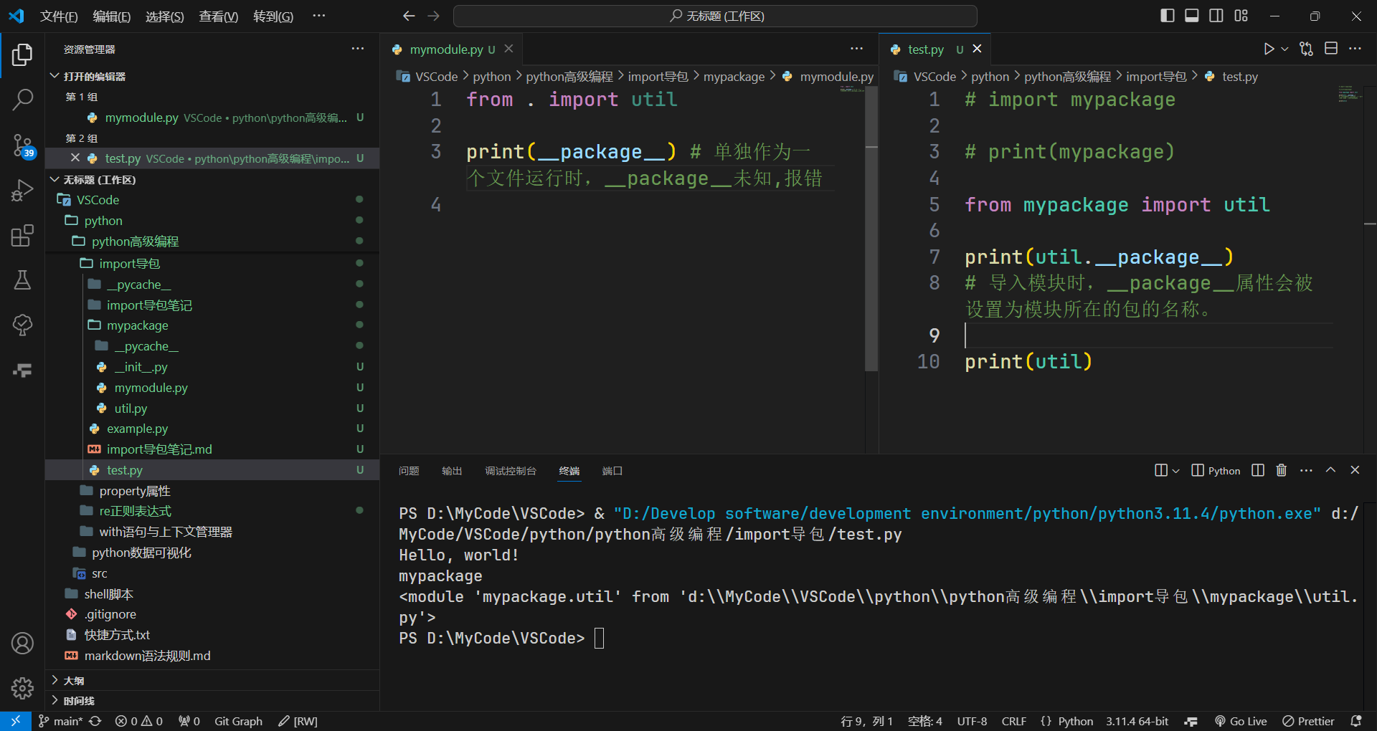Open run button dropdown arrow

pos(1284,49)
